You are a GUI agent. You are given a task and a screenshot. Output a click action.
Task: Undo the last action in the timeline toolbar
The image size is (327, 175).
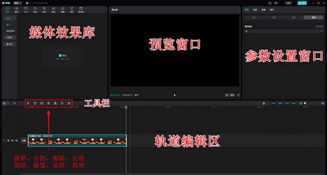pos(14,103)
